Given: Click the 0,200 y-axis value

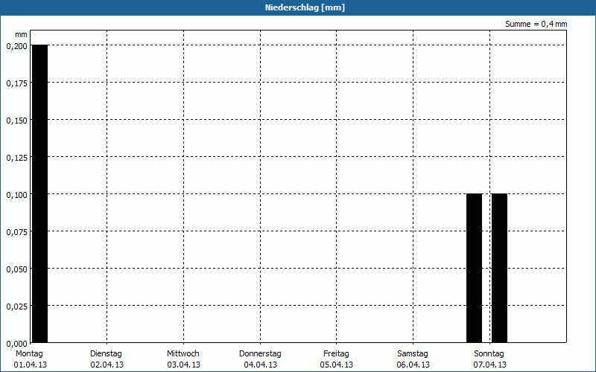Looking at the screenshot, I should [x=16, y=46].
